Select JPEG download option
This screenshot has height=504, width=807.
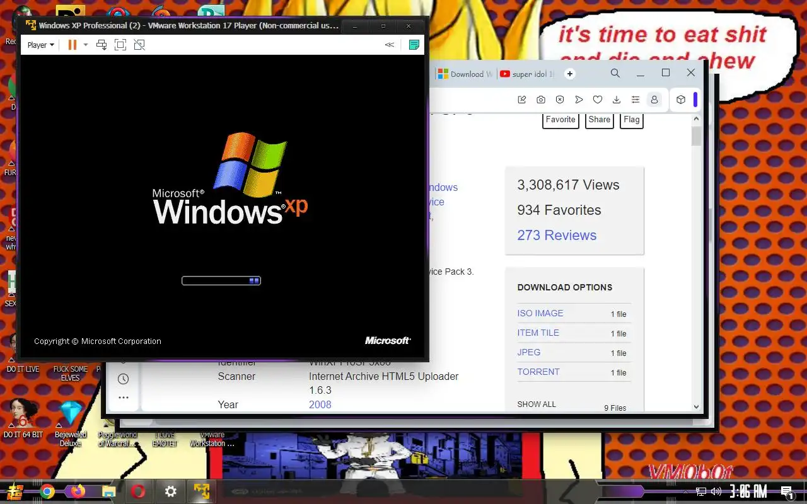click(x=529, y=352)
